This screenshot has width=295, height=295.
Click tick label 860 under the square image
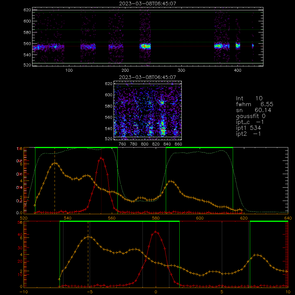(178, 144)
